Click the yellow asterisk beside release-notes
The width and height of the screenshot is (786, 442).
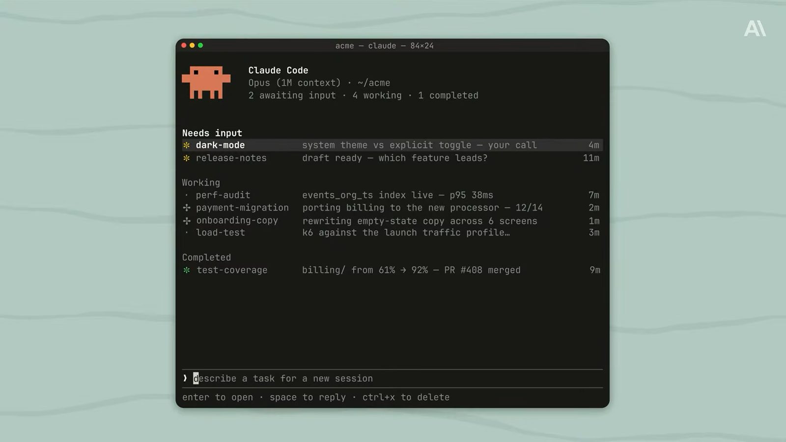187,158
